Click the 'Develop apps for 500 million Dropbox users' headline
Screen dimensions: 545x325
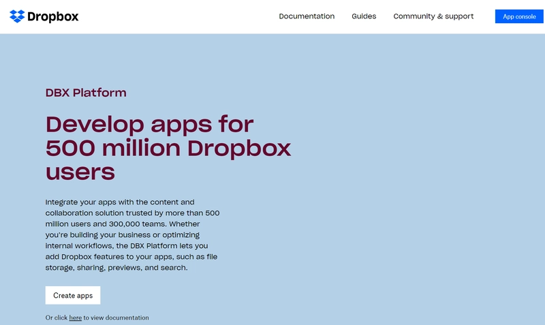coord(168,148)
